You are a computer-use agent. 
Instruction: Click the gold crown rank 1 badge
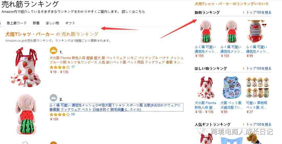pyautogui.click(x=53, y=50)
